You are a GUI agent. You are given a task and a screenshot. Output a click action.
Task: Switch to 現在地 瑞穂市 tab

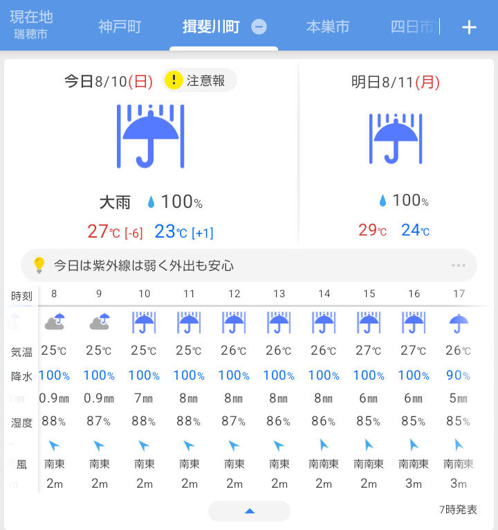pos(31,25)
